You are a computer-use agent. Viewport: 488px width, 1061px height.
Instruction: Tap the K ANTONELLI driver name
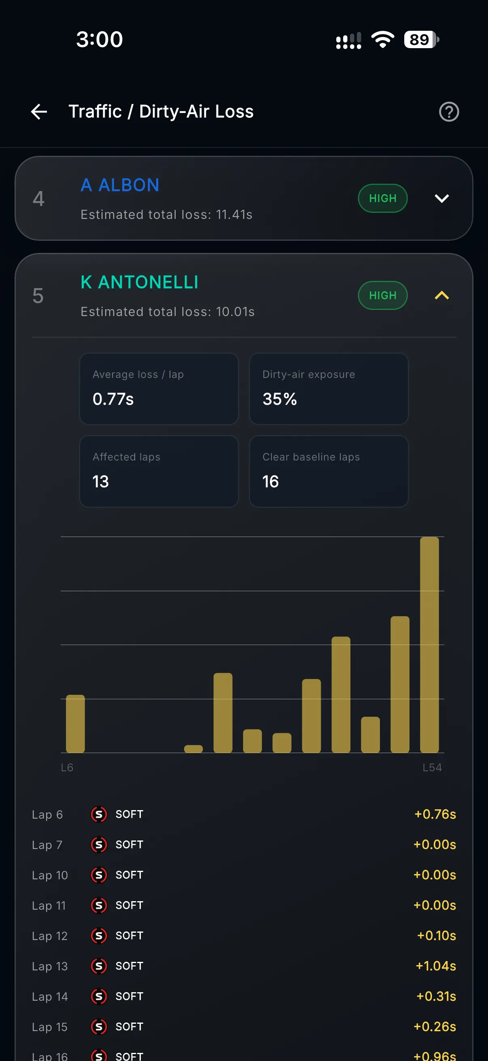click(140, 282)
